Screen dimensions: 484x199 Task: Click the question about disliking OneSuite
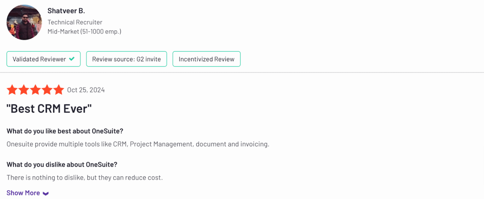tap(62, 164)
